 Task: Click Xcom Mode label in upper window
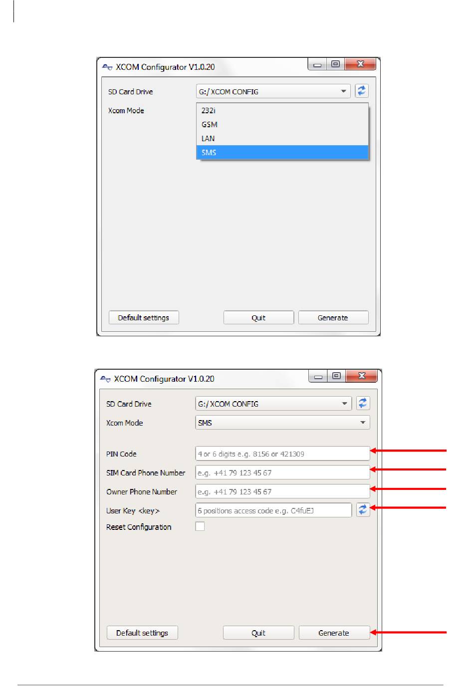tap(126, 111)
